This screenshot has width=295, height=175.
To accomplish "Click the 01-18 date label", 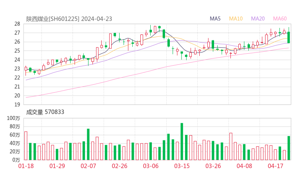I will click(x=26, y=166).
